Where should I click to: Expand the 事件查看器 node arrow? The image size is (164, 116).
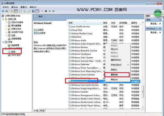pos(6,26)
